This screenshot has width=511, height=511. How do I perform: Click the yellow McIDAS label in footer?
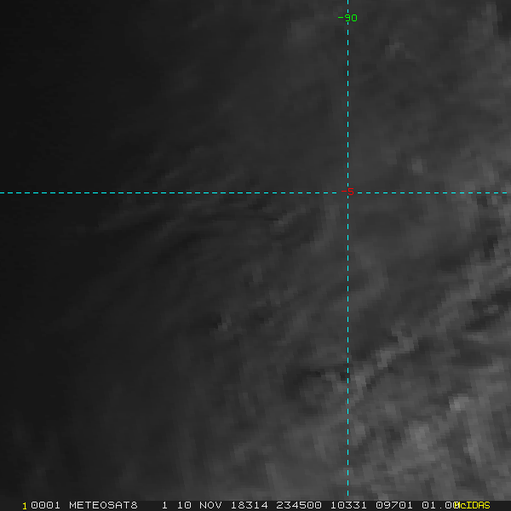tap(474, 505)
